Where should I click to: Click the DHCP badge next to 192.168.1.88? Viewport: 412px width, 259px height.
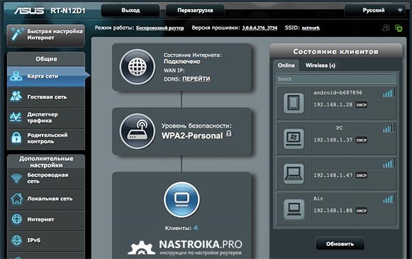tap(361, 211)
